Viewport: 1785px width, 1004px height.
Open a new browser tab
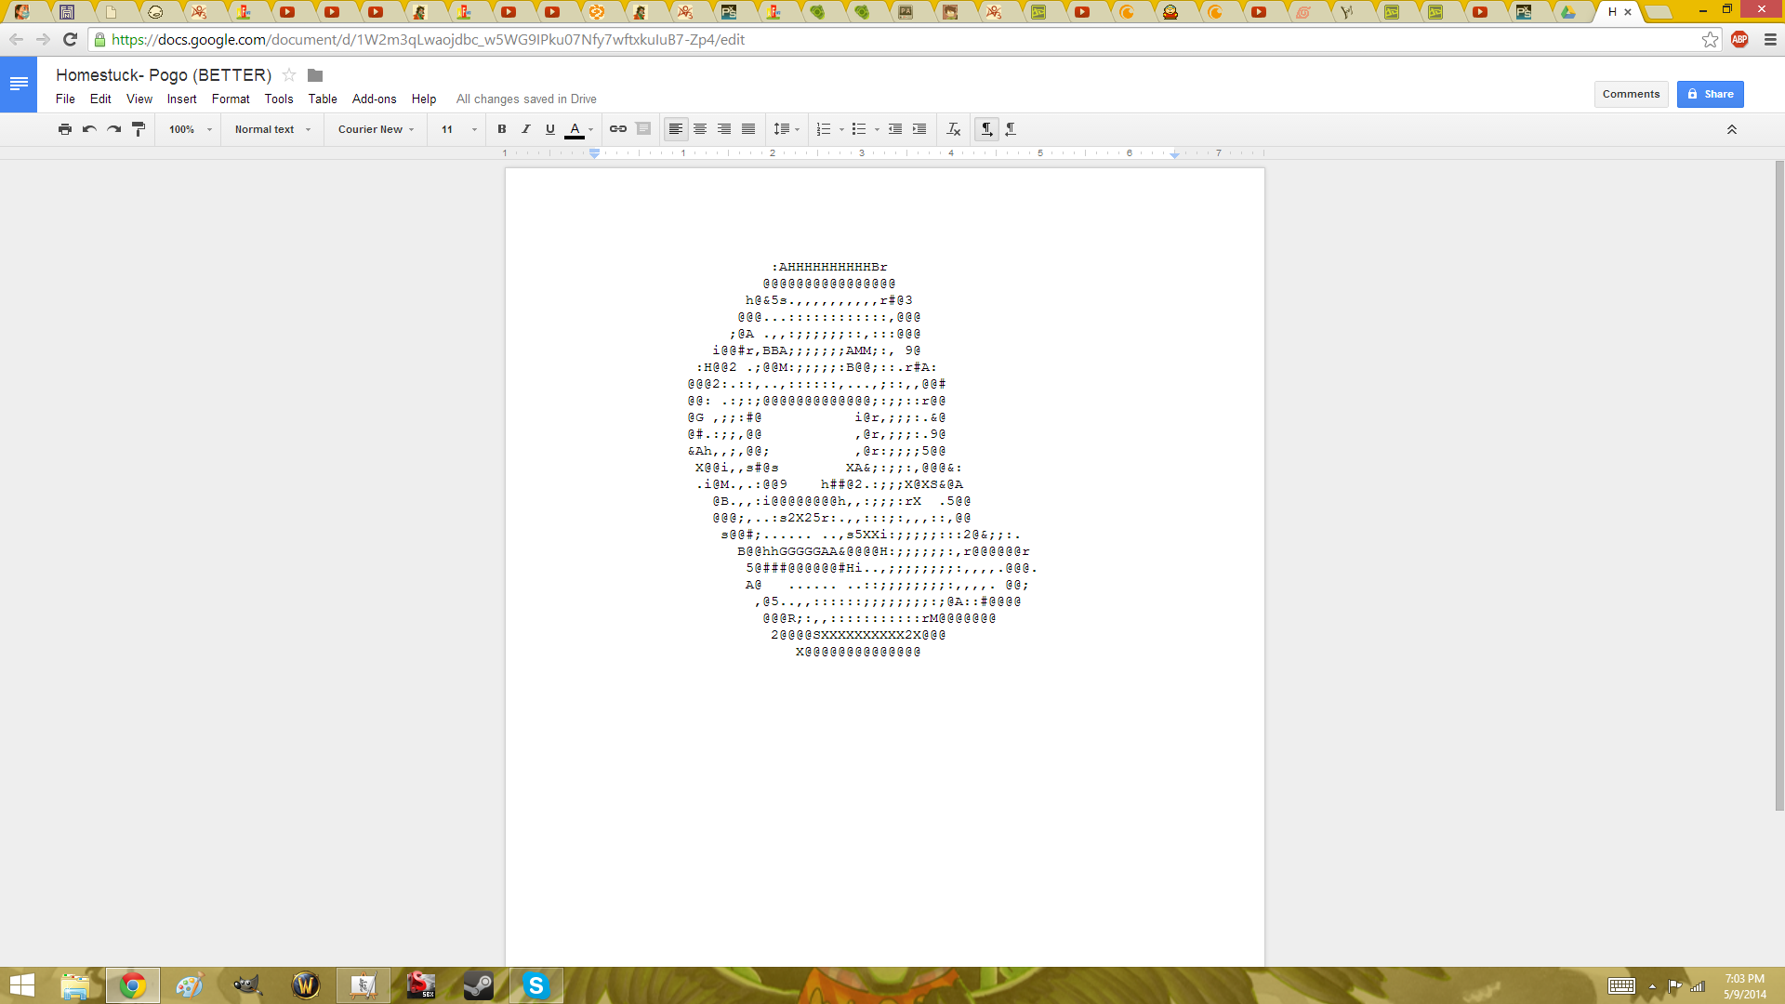[x=1658, y=12]
